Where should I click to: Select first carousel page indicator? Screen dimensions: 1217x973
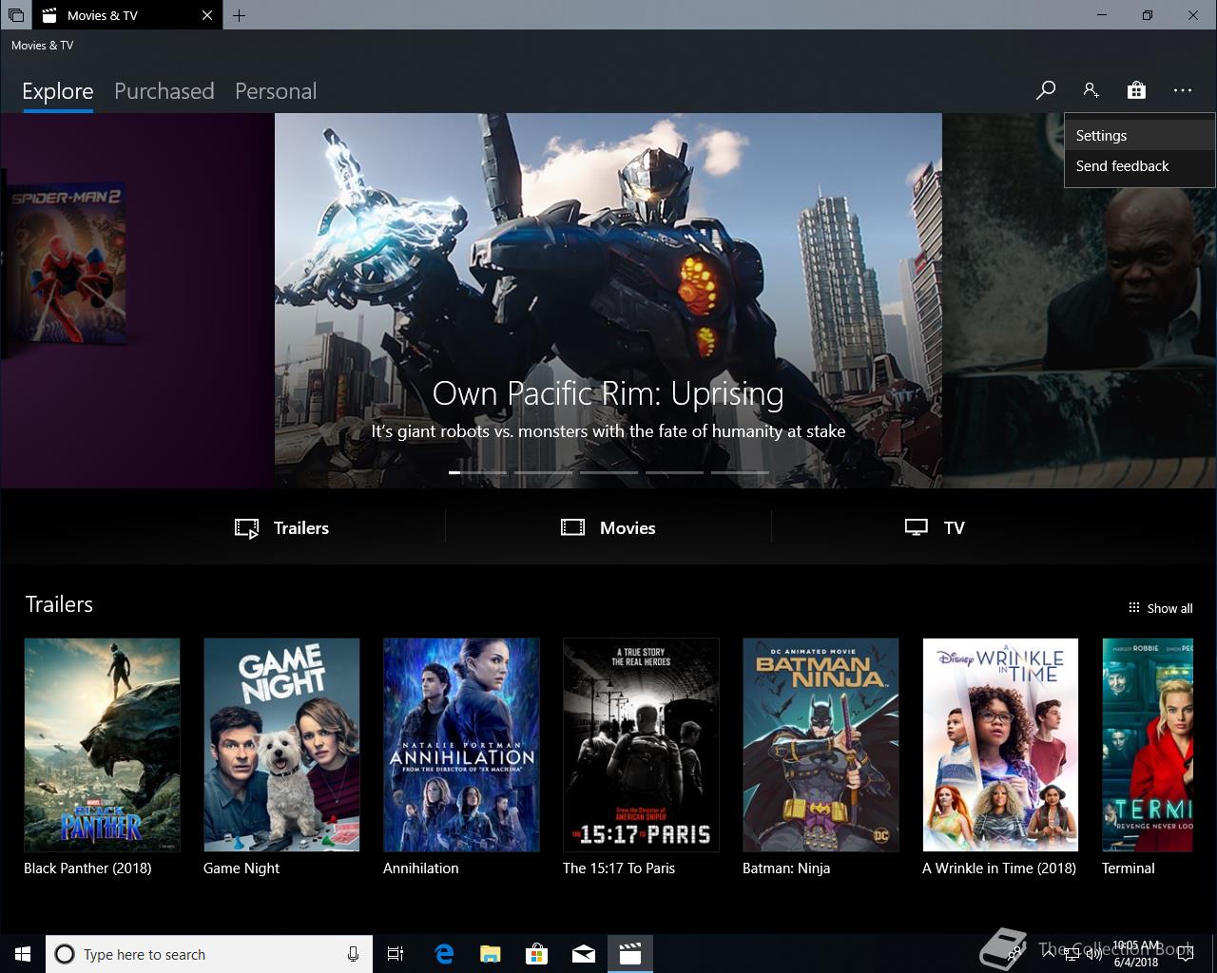(x=477, y=472)
